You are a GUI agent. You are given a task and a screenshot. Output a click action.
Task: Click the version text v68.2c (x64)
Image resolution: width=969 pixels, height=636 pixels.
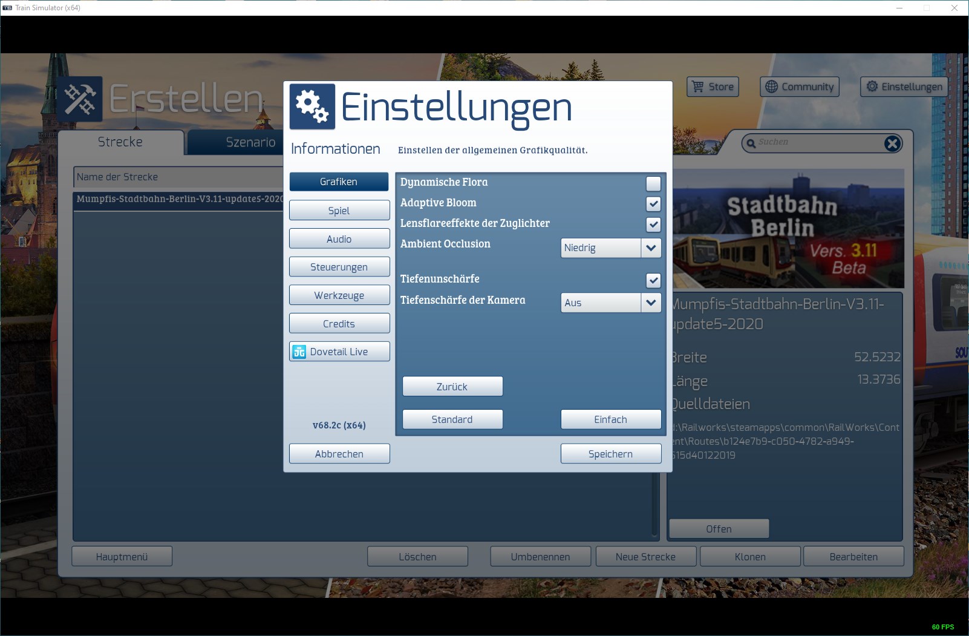[x=339, y=425]
